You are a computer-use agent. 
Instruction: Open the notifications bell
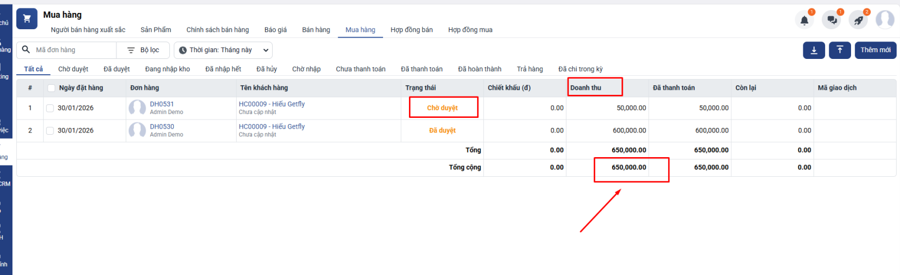(x=804, y=20)
